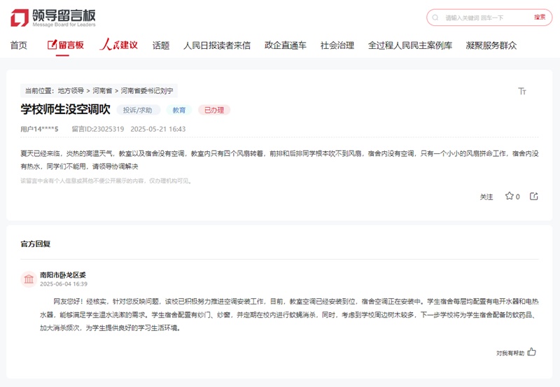Screen dimensions: 560x387
Task: Open the 话题 navigation tab
Action: (x=161, y=45)
